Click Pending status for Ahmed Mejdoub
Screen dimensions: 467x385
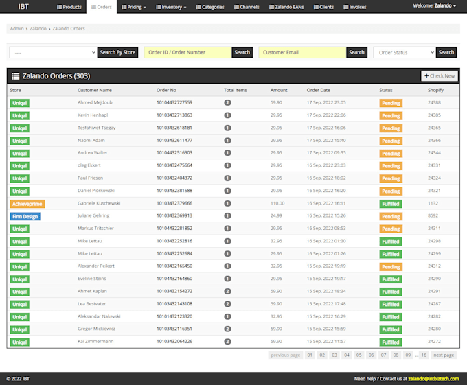pos(391,103)
